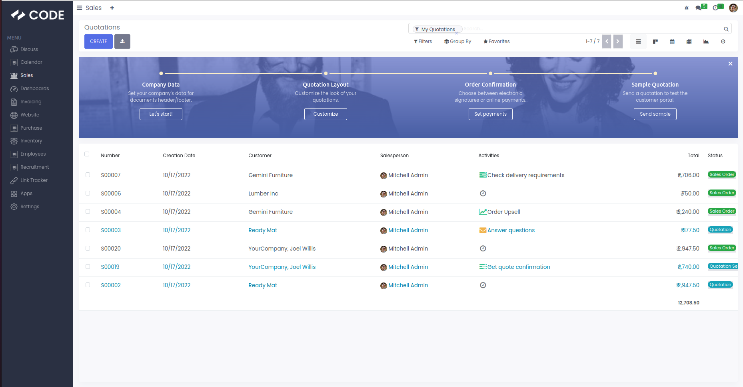Image resolution: width=743 pixels, height=387 pixels.
Task: Open Inventory from the sidebar menu
Action: (x=31, y=141)
